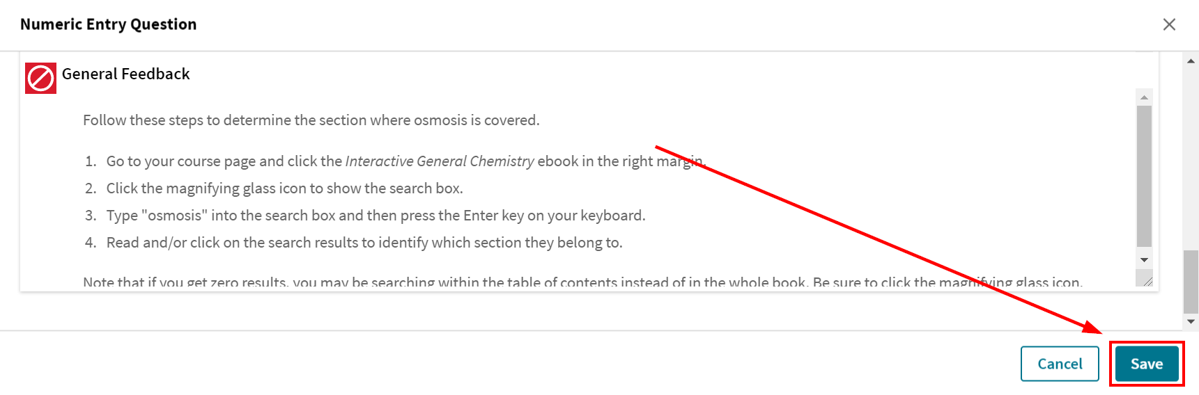1199x395 pixels.
Task: Click the dialog's outer scrollbar thumb
Action: click(x=1191, y=282)
